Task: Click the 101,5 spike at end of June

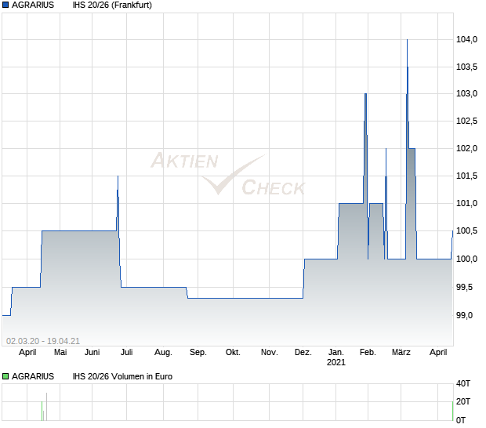Action: [118, 176]
